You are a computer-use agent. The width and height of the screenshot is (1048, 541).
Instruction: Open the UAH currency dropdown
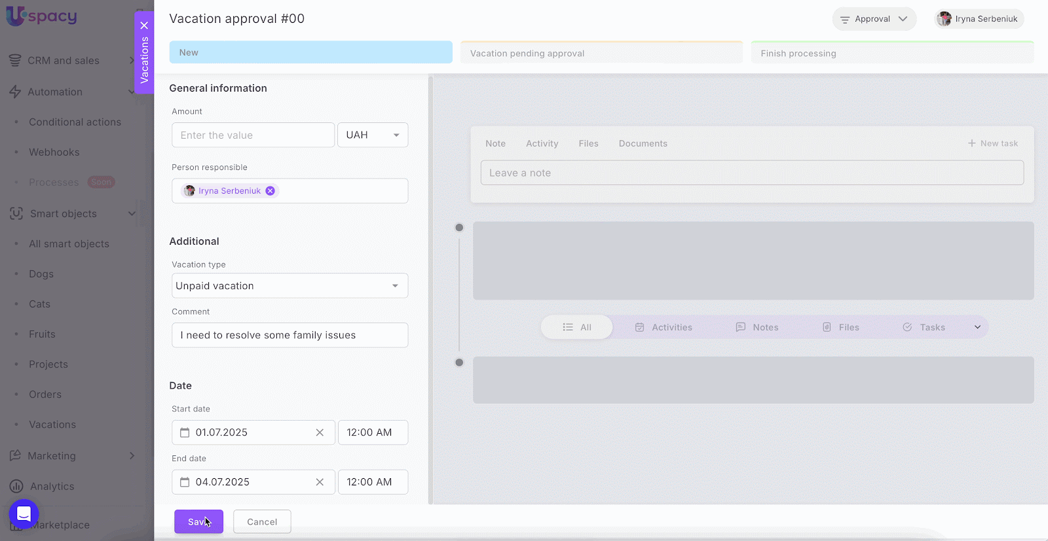(x=373, y=135)
